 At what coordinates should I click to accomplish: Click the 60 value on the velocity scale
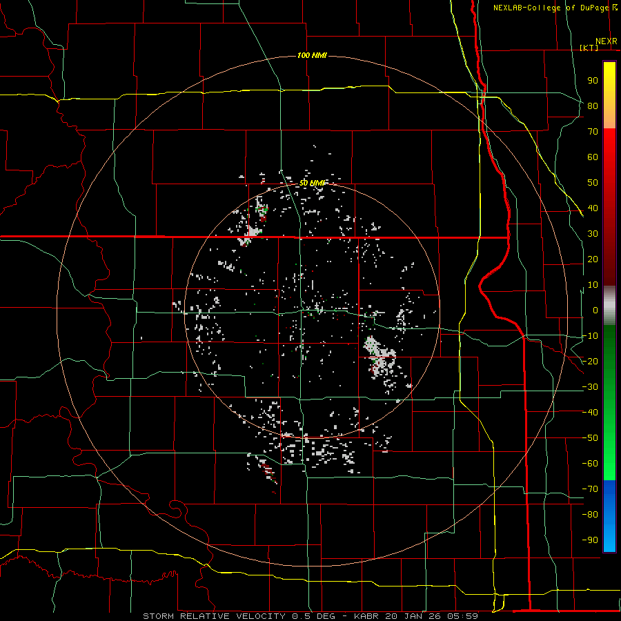[593, 157]
